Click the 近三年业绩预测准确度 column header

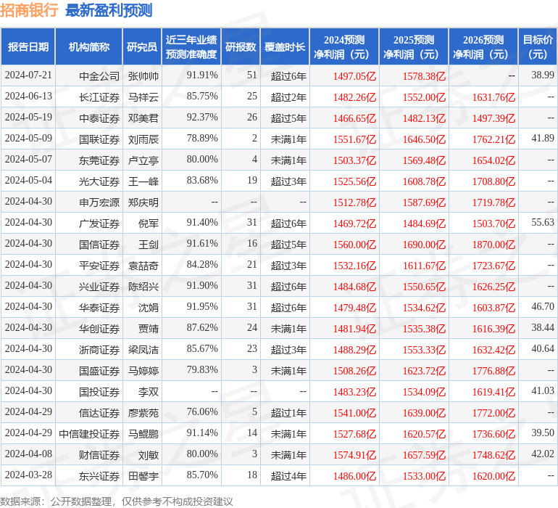(x=191, y=47)
